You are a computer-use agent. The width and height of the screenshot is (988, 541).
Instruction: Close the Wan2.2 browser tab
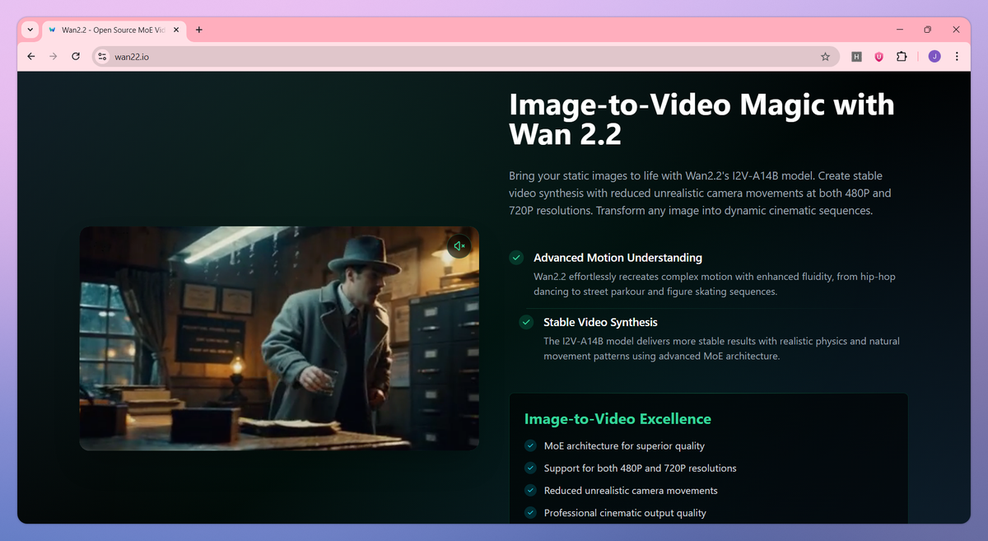(x=176, y=30)
